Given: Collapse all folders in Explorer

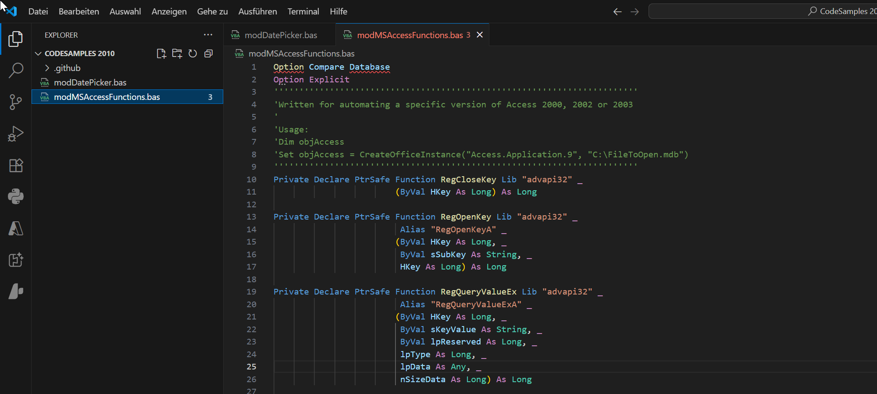Looking at the screenshot, I should pyautogui.click(x=208, y=53).
